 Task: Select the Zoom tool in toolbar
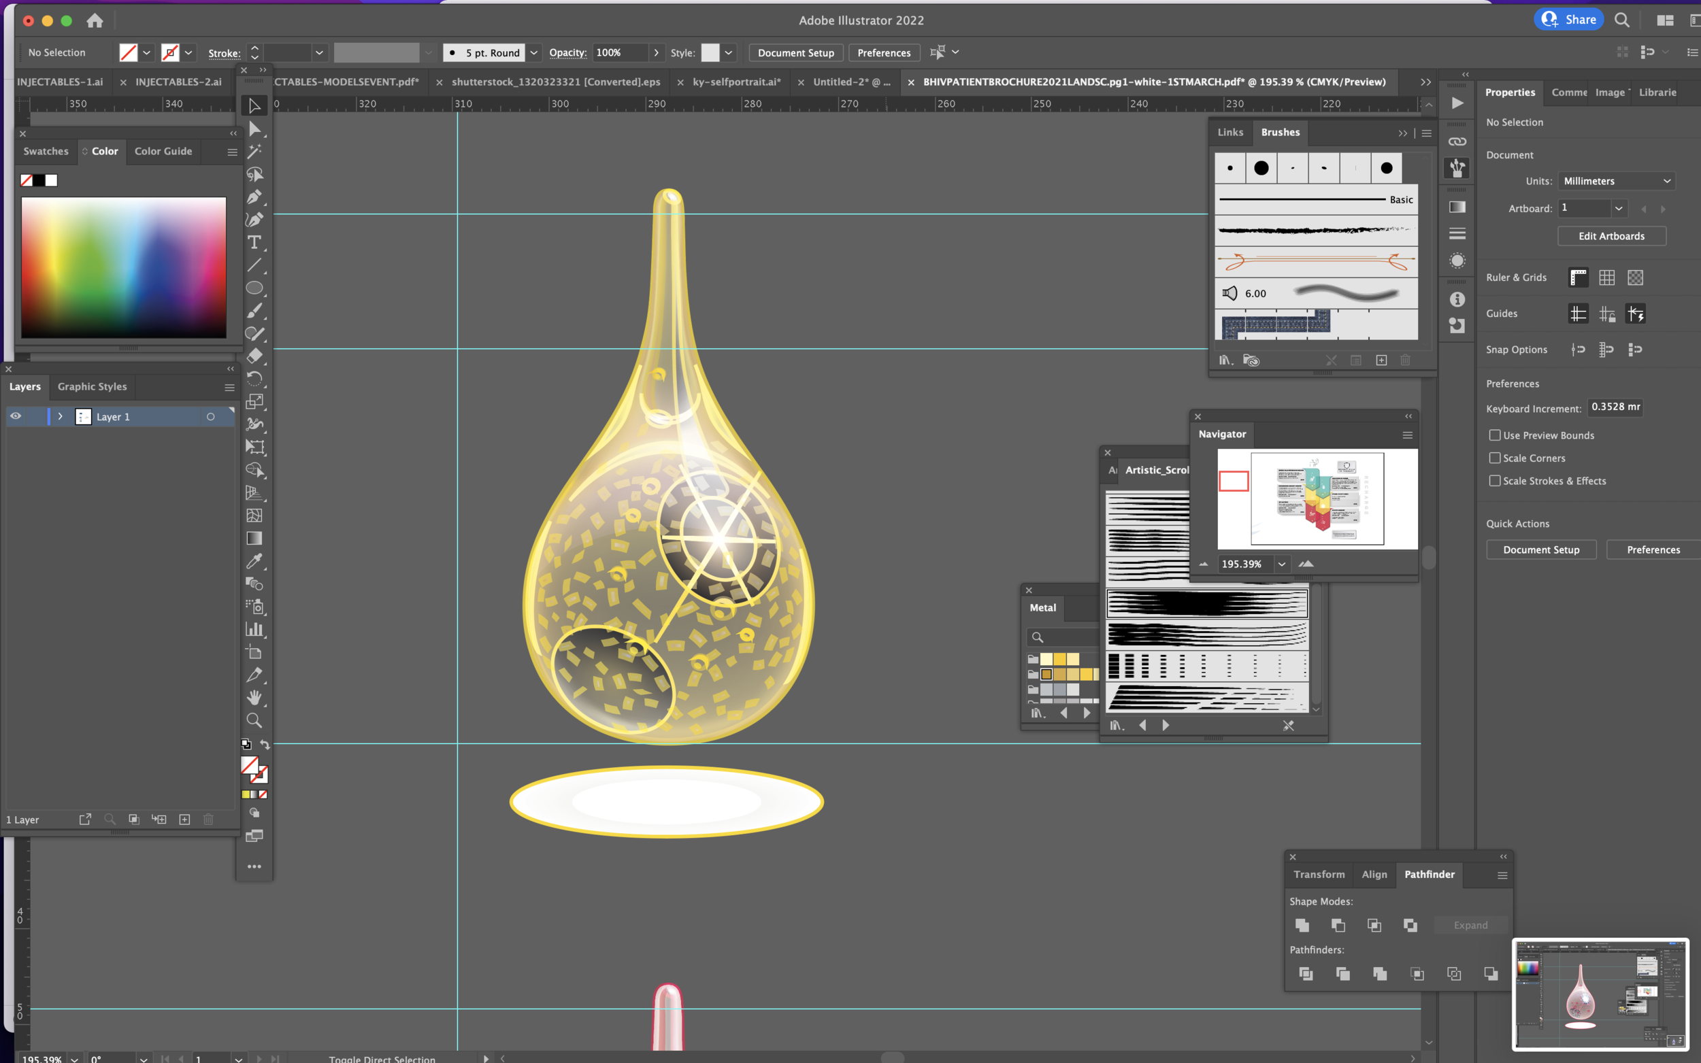click(x=254, y=721)
